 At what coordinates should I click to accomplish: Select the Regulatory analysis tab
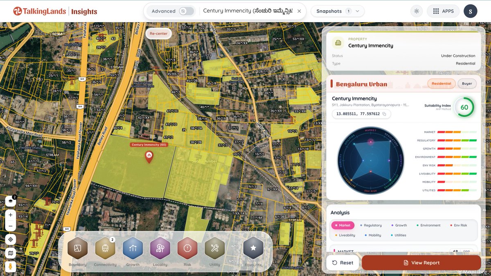(x=371, y=225)
